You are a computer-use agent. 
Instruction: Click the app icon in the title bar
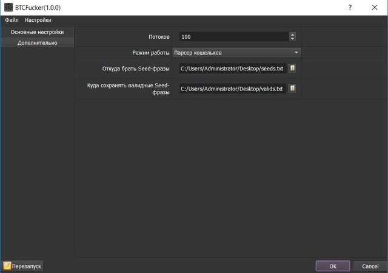click(x=8, y=7)
